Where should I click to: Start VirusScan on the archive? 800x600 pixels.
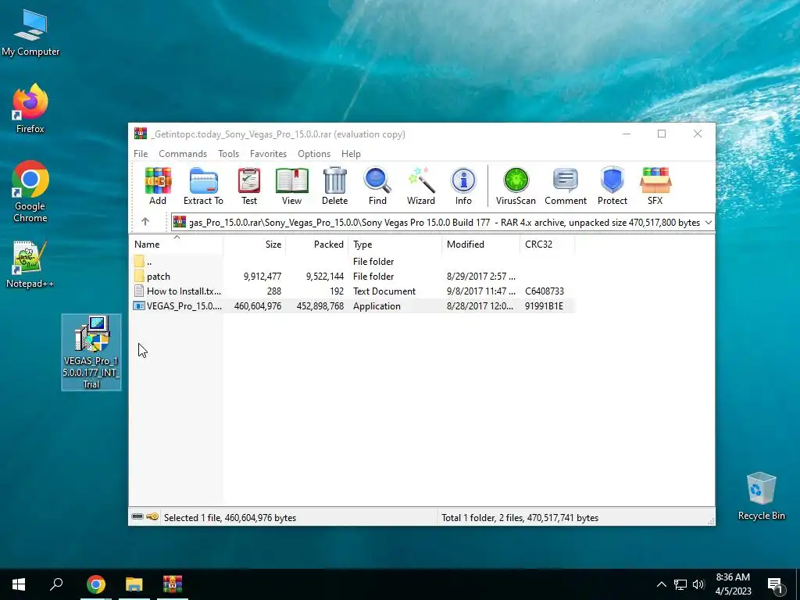coord(516,186)
